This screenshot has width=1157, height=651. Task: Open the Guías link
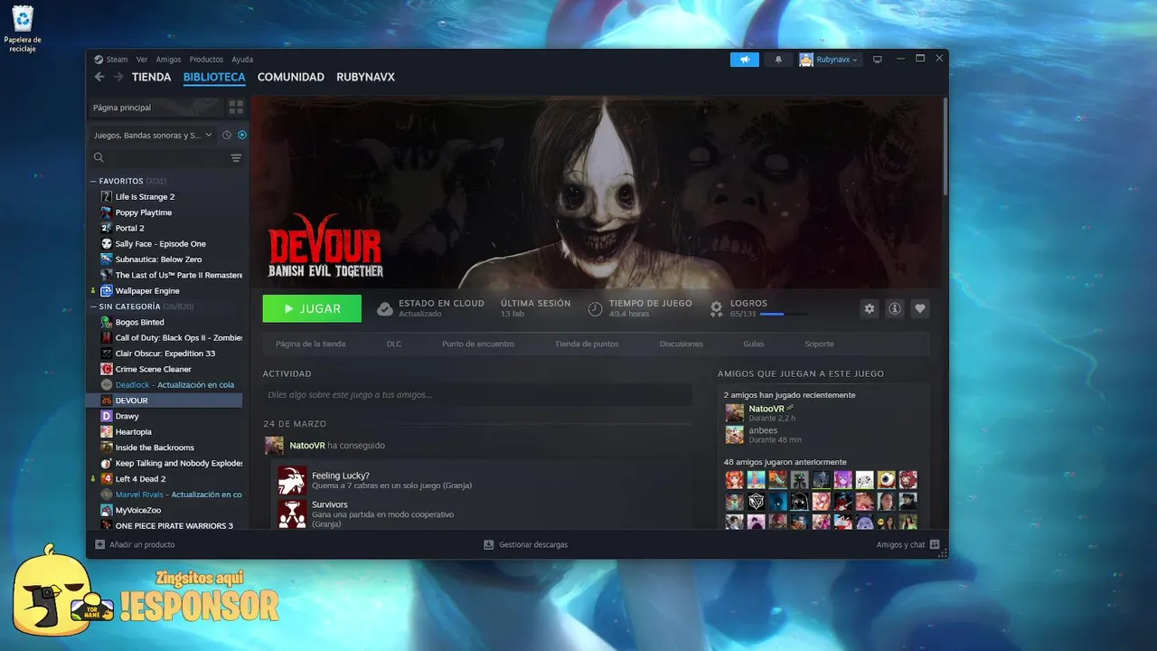[x=753, y=344]
